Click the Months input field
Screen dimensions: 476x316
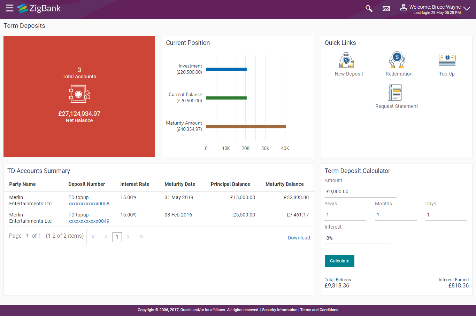[396, 215]
